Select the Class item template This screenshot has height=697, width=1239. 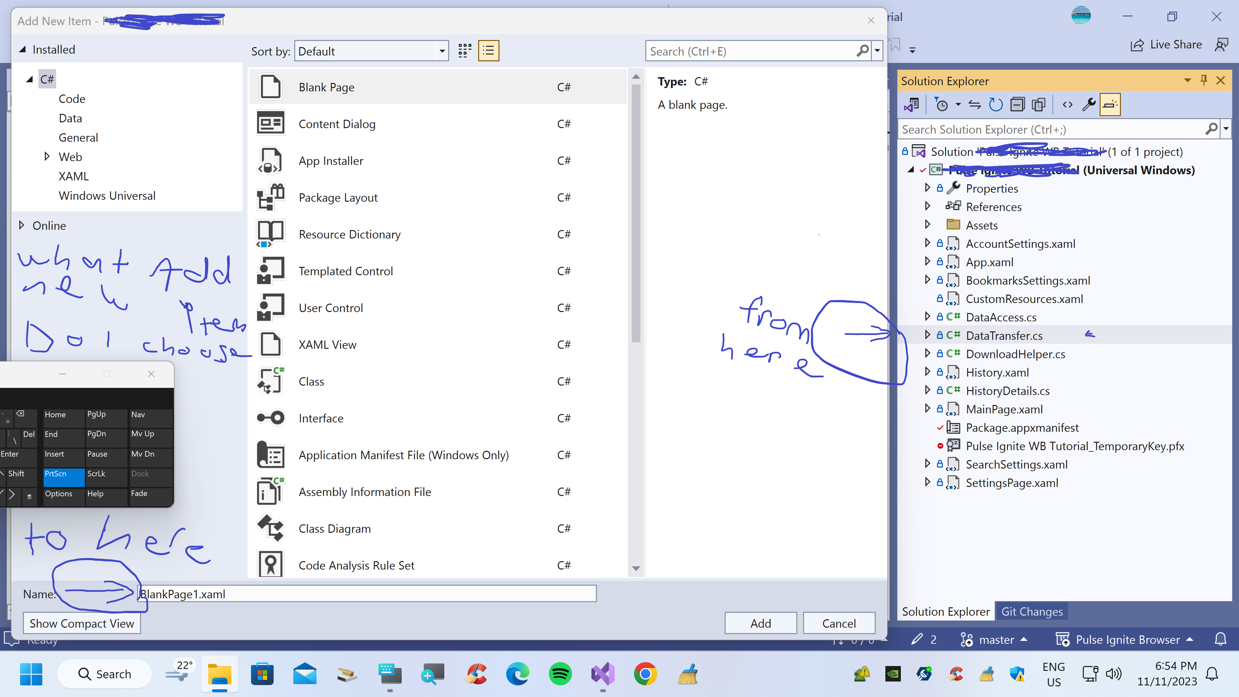311,381
